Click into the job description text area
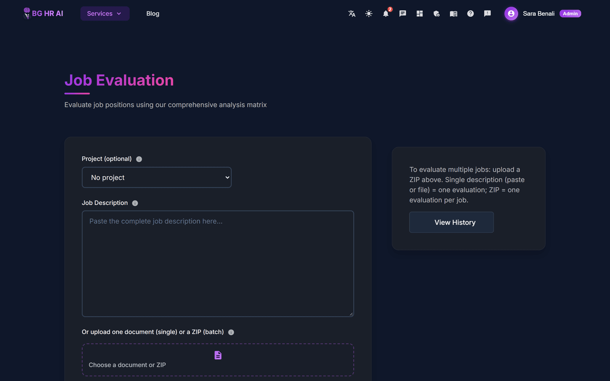Screen dimensions: 610x381 coord(218,264)
